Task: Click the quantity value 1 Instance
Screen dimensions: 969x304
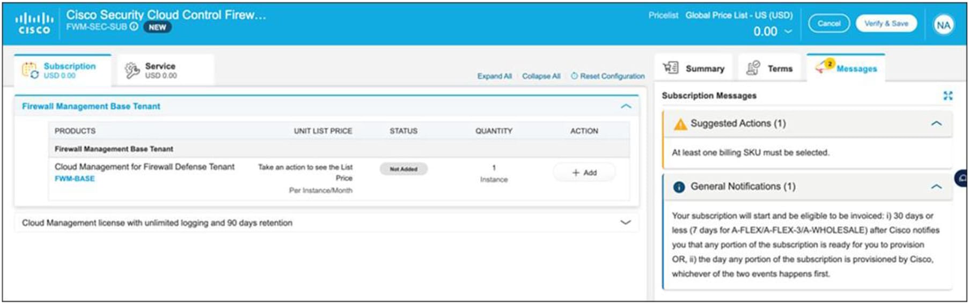Action: point(494,173)
